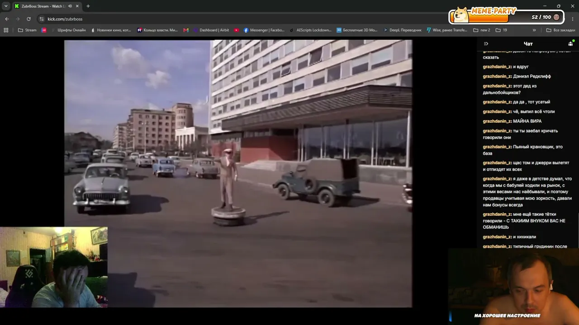Mute the ZubrBoss Stream tab audio icon
The width and height of the screenshot is (579, 325).
coord(70,6)
